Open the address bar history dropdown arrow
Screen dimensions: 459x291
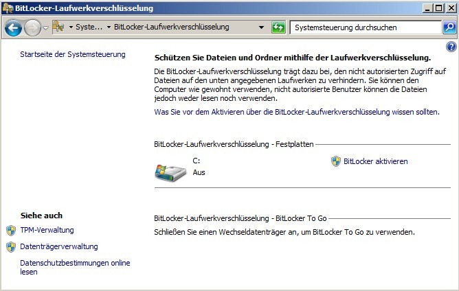click(261, 28)
